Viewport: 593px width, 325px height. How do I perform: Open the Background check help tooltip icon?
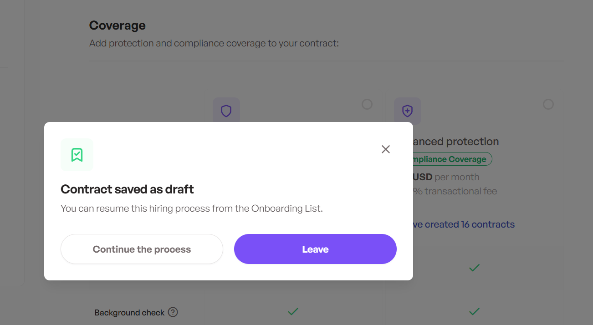tap(173, 312)
